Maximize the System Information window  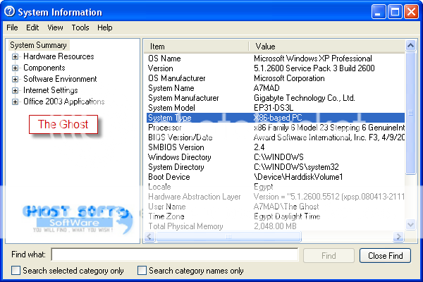tap(395, 12)
